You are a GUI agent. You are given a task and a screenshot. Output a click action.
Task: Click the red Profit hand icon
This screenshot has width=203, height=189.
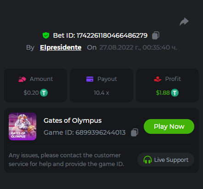coord(158,79)
